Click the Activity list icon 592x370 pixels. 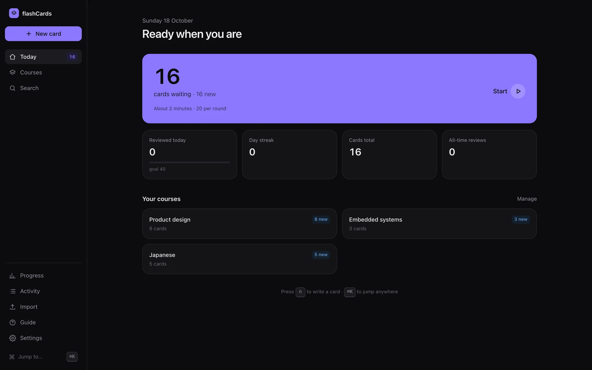(12, 291)
